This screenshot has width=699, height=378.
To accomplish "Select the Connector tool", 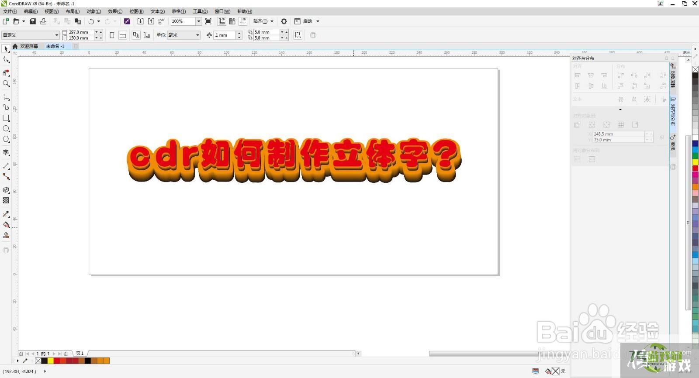I will pyautogui.click(x=6, y=177).
